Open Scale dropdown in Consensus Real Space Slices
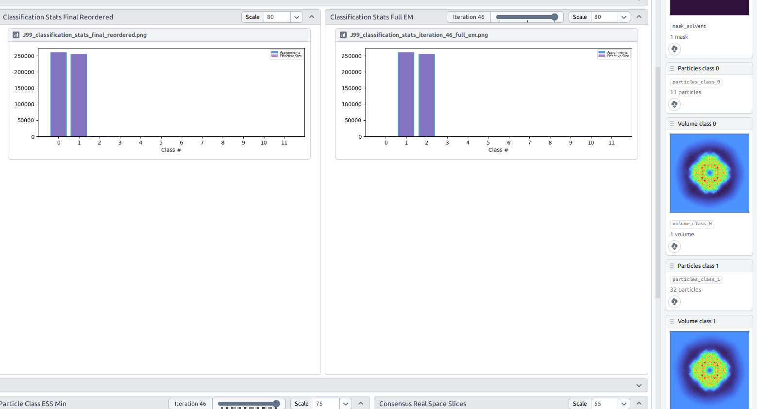Image resolution: width=757 pixels, height=409 pixels. pos(624,404)
